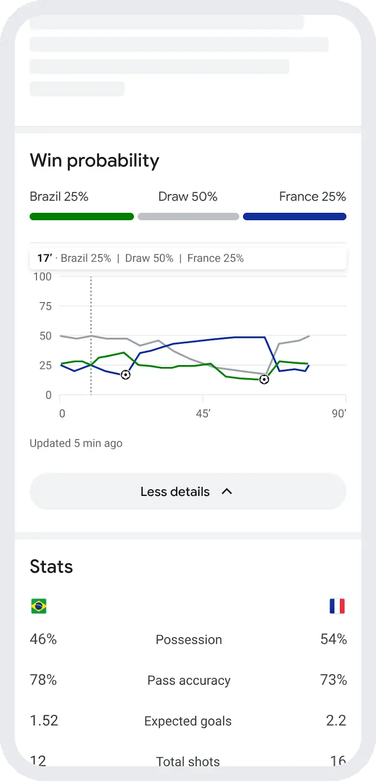Viewport: 376px width, 781px height.
Task: Click the gray Draw probability bar
Action: point(188,217)
